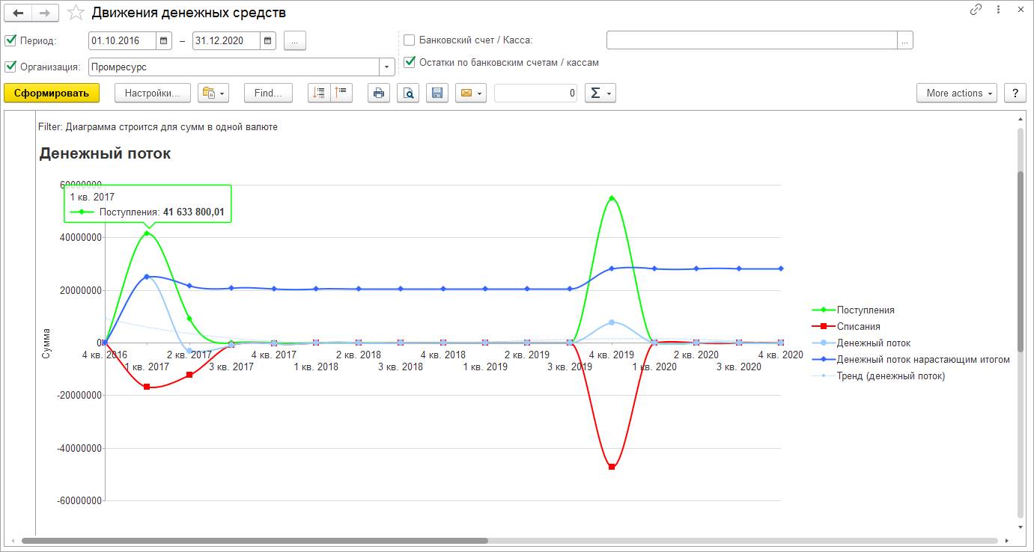Click Денежный поток light-blue legend marker

click(823, 343)
